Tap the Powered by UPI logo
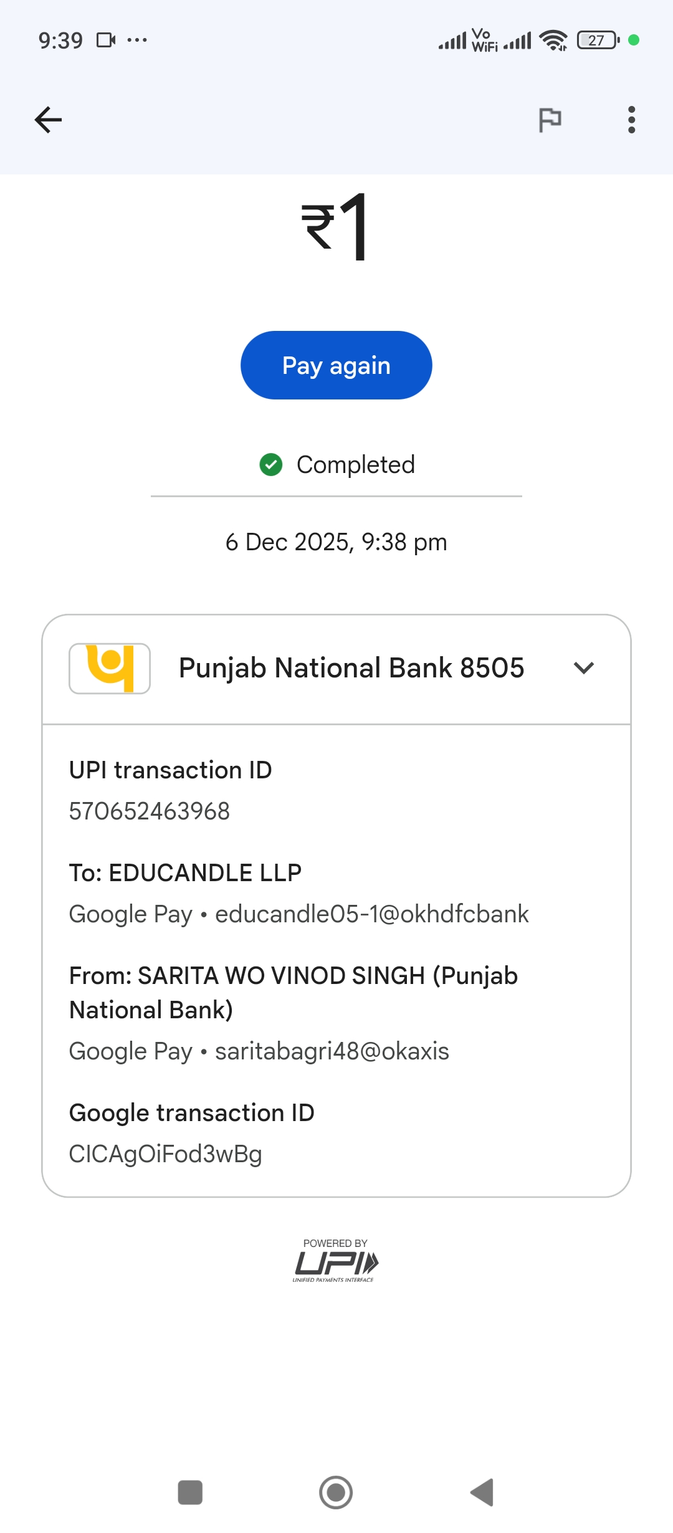This screenshot has width=673, height=1533. 336,1261
